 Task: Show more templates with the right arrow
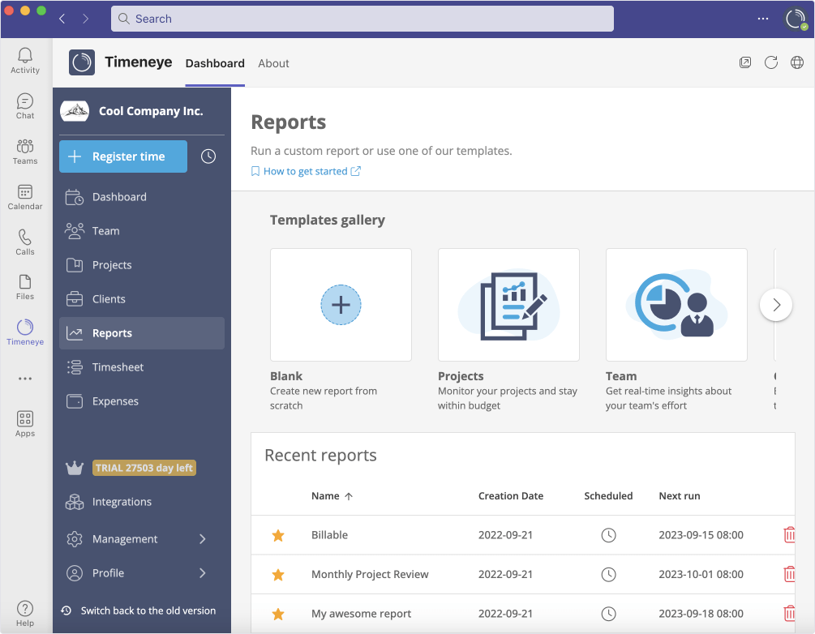776,305
